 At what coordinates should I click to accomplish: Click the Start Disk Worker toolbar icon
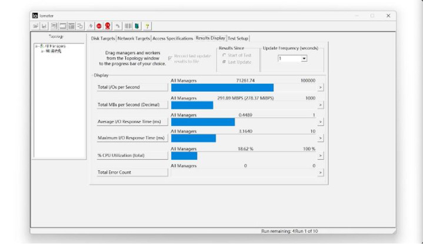point(62,26)
